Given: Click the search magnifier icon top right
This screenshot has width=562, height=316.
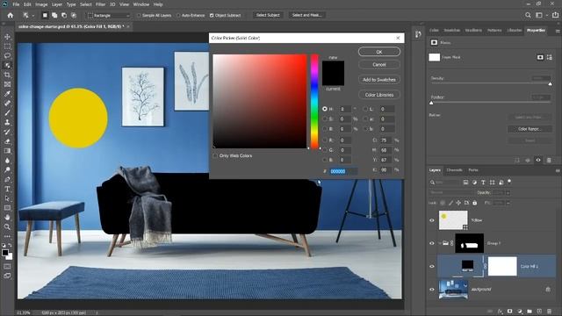Looking at the screenshot, I should tap(528, 15).
